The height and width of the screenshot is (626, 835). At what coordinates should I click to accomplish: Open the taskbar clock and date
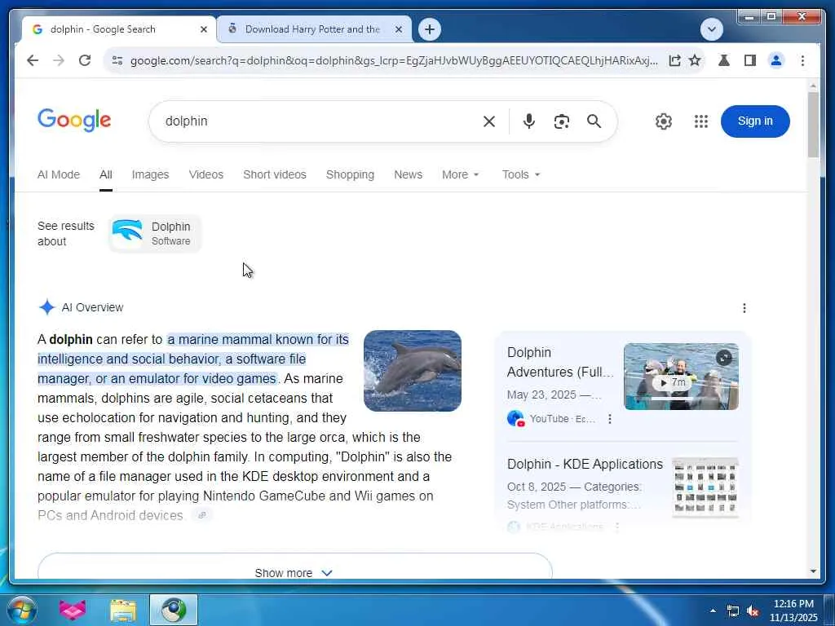793,611
